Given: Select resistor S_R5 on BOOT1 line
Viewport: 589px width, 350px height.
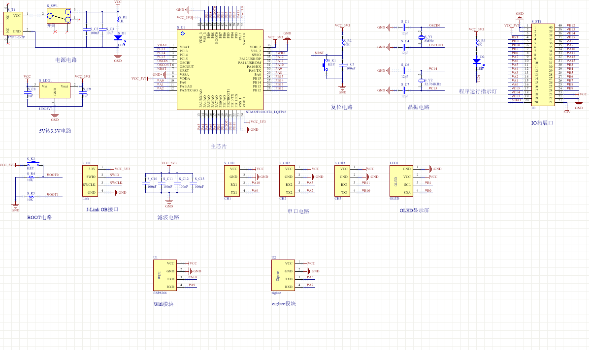Looking at the screenshot, I should [x=31, y=196].
